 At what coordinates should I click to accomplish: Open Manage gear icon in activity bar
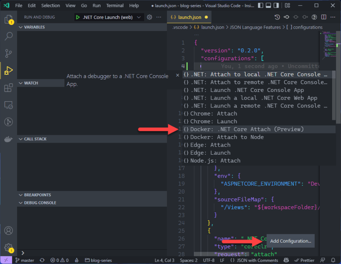click(x=9, y=248)
